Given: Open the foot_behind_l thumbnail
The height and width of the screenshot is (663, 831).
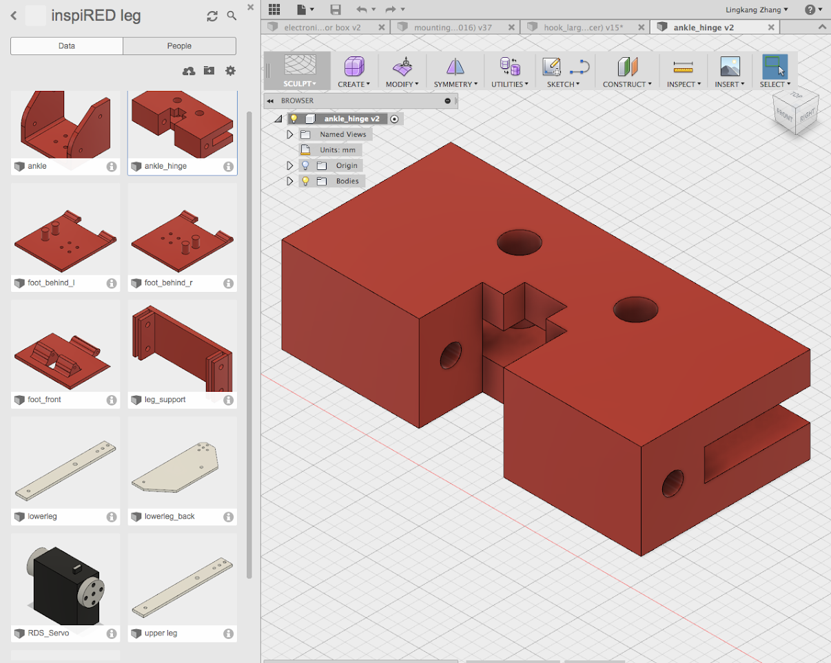Looking at the screenshot, I should (65, 229).
